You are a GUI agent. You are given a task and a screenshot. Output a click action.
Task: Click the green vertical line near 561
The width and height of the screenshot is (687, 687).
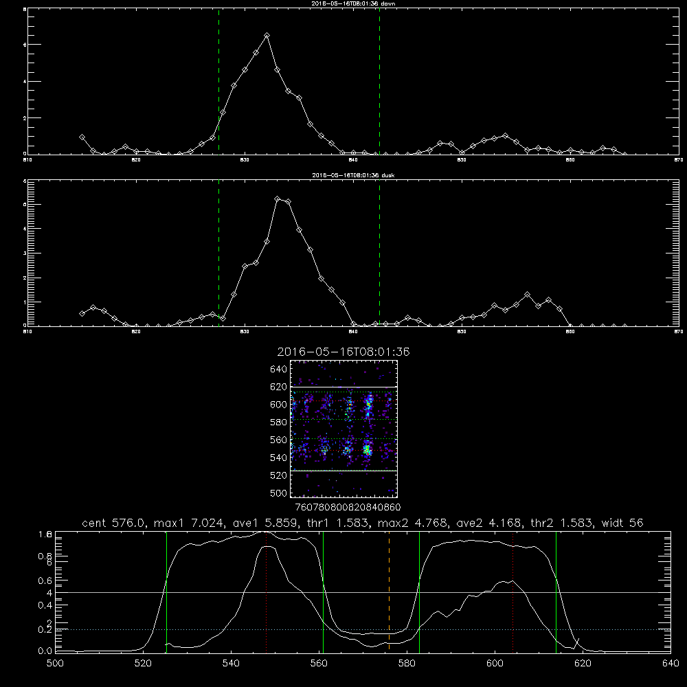coord(323,592)
